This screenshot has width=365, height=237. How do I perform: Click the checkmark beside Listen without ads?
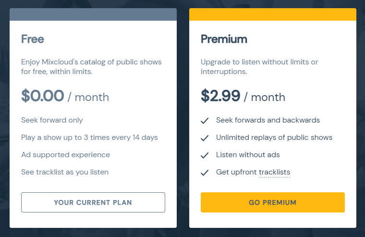click(205, 155)
